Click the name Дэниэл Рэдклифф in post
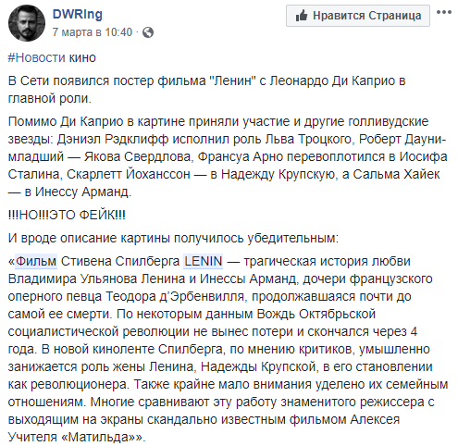The height and width of the screenshot is (446, 458). tap(113, 139)
